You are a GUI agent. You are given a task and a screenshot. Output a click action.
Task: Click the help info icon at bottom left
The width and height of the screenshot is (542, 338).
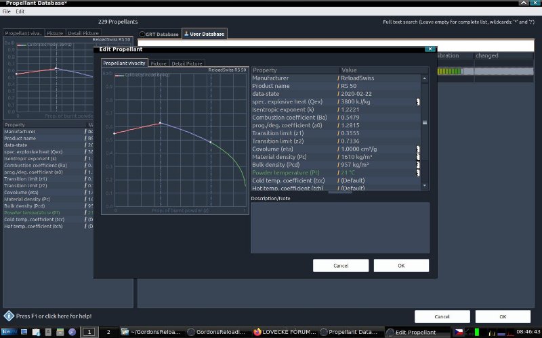click(9, 316)
